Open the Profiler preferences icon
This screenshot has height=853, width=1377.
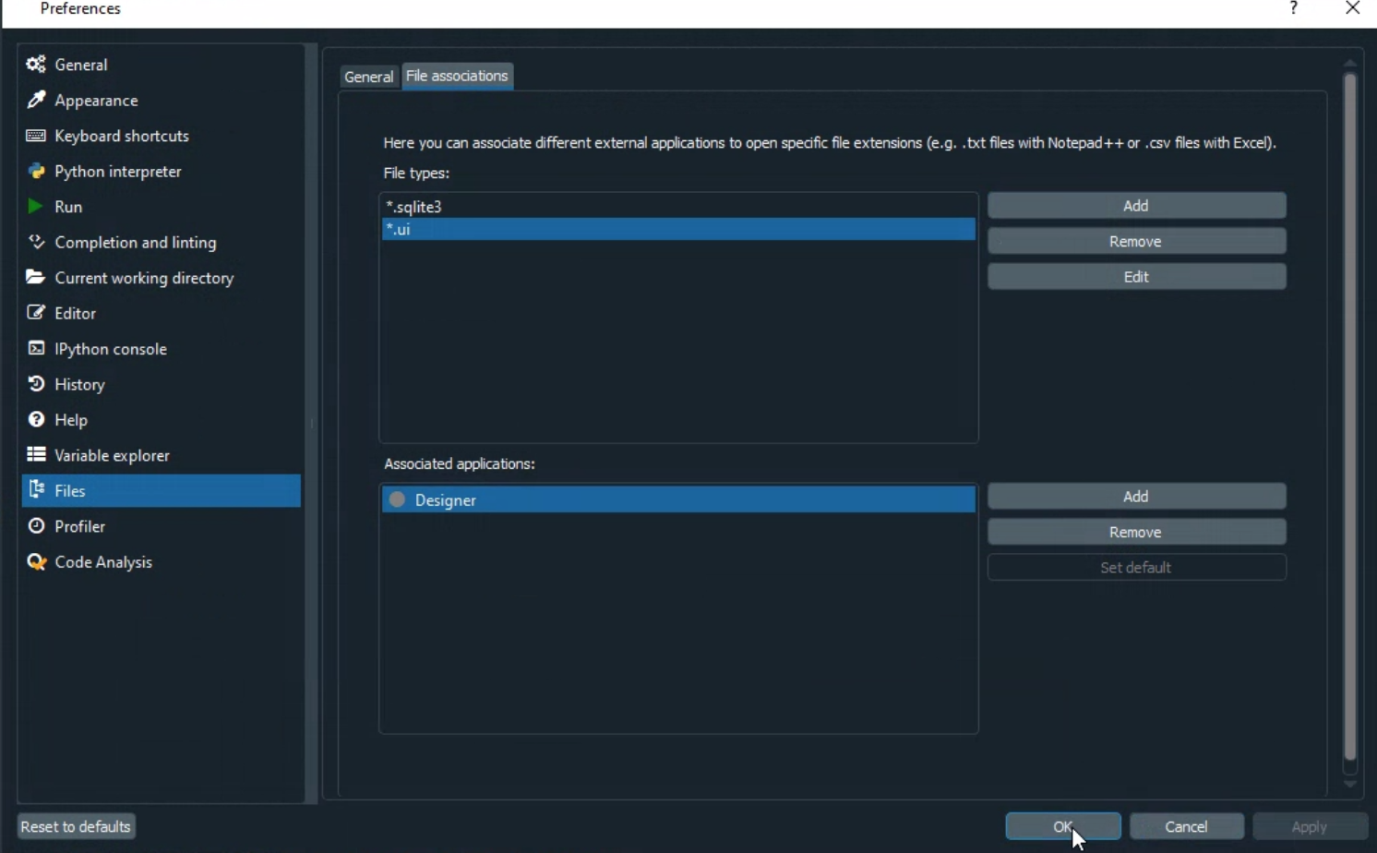(35, 525)
